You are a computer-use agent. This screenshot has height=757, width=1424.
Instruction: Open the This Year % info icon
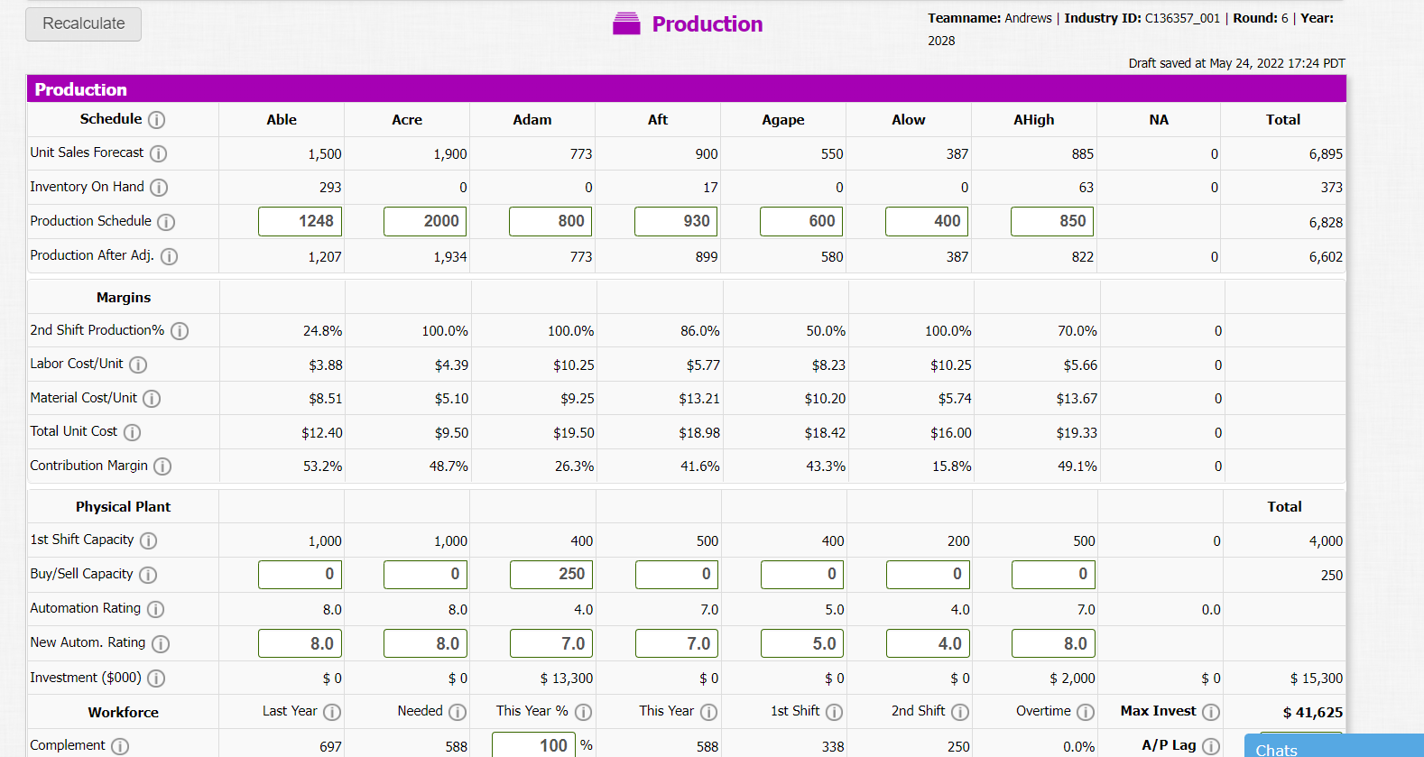coord(583,712)
